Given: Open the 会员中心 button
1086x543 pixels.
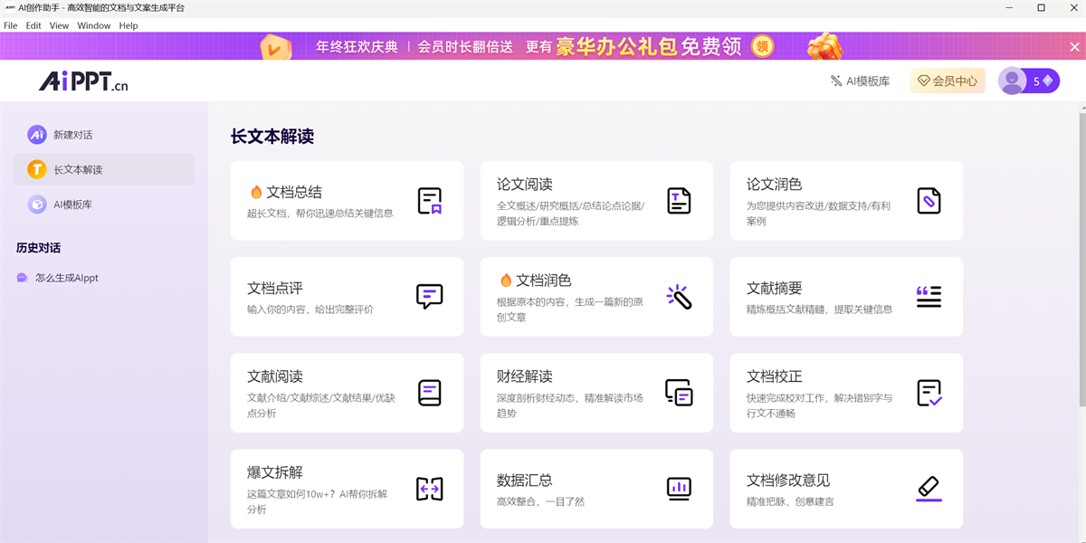Looking at the screenshot, I should [x=948, y=81].
